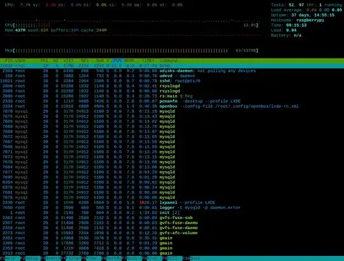Start a Search with F3 label
344x261 pixels.
point(50,258)
